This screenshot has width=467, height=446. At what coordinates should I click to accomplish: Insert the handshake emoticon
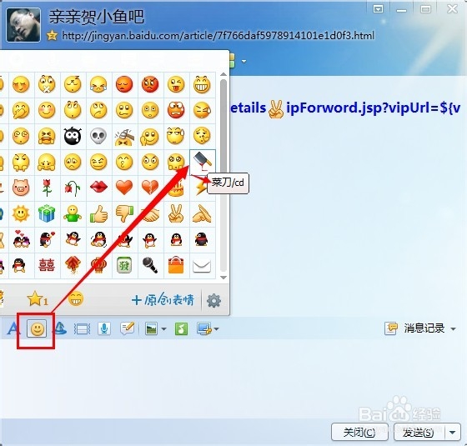click(150, 214)
